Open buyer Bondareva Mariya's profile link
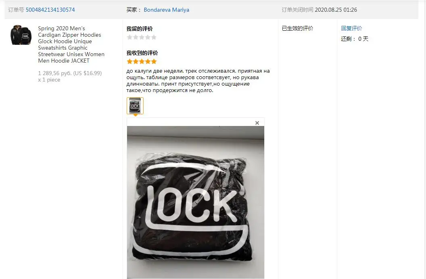426x279 pixels. (166, 10)
